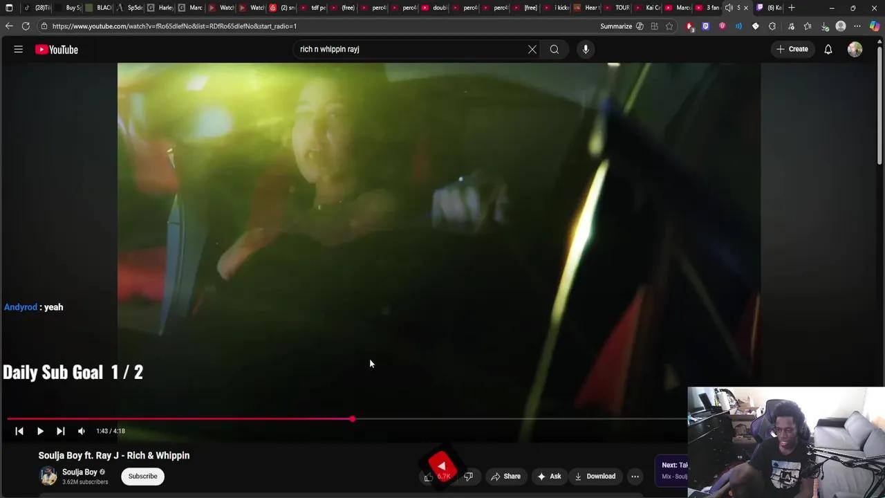Viewport: 885px width, 498px height.
Task: Open the browser profile avatar
Action: click(841, 26)
